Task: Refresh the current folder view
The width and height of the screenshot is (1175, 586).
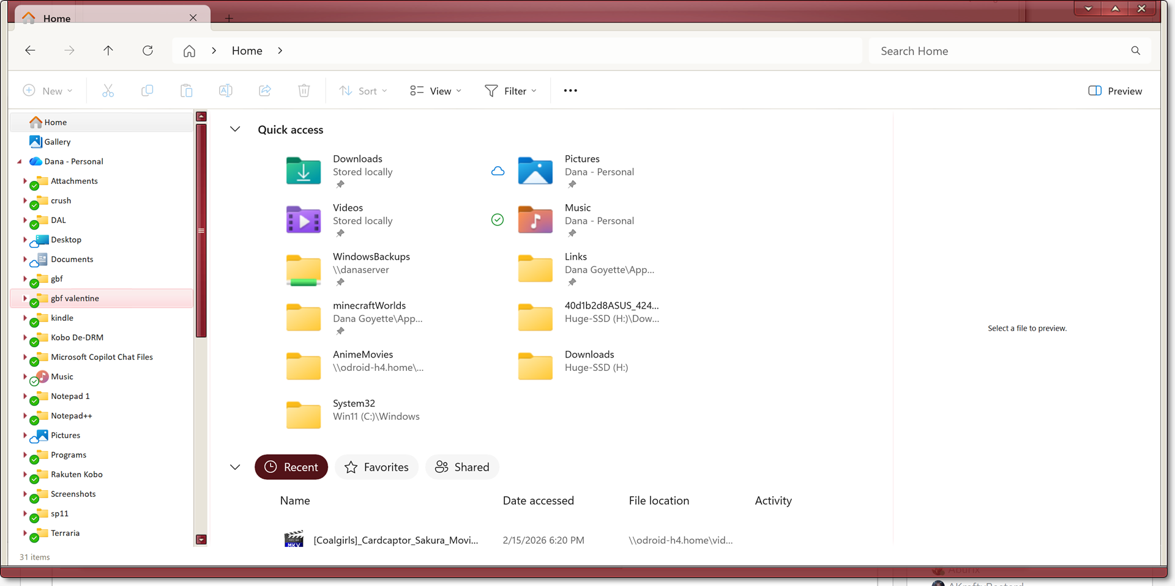Action: [x=147, y=51]
